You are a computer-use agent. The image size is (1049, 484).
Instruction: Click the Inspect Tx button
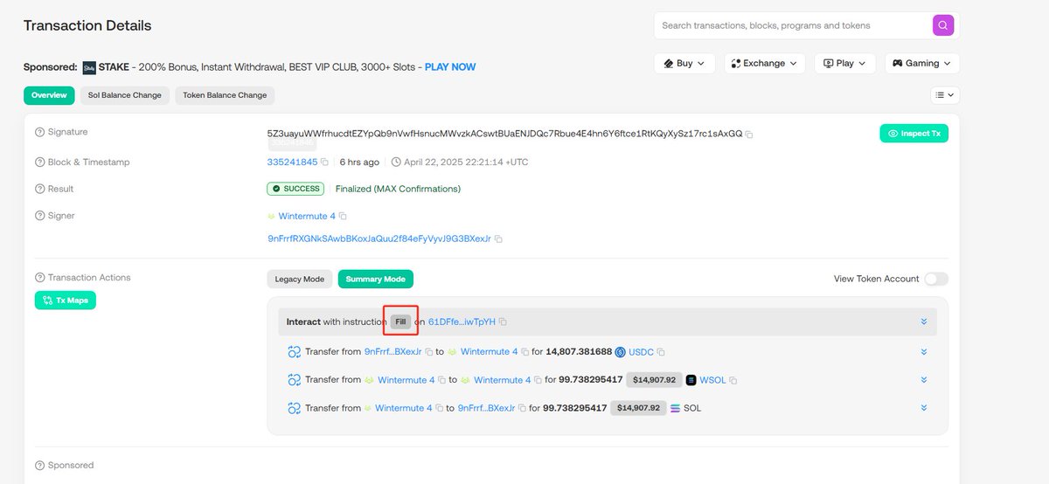[914, 133]
